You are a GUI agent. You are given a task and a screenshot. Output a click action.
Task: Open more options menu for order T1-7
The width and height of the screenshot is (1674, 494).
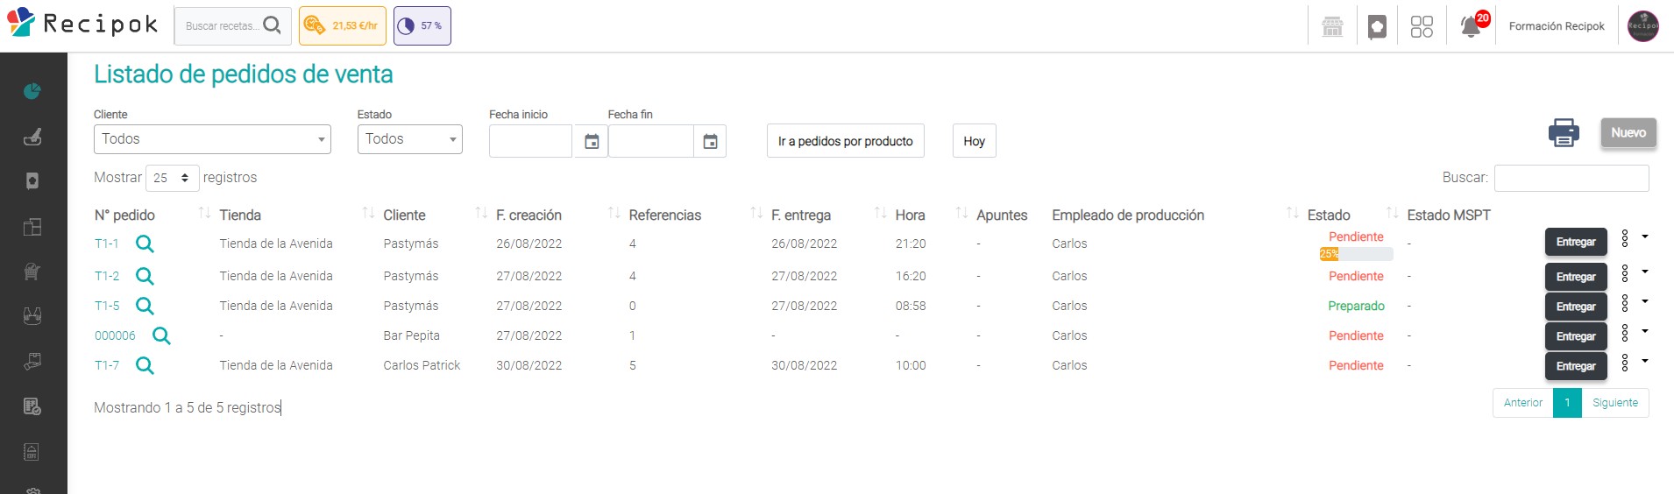[x=1634, y=362]
